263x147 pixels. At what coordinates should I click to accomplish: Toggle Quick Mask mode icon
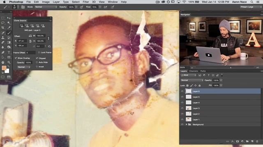3,77
